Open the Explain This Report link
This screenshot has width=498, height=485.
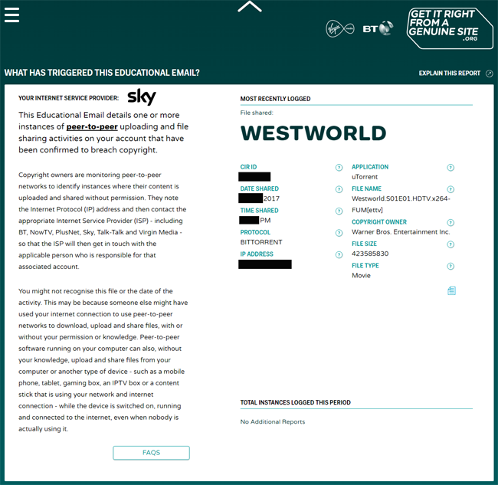click(450, 74)
